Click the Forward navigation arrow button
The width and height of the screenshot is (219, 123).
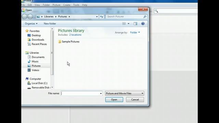pyautogui.click(x=30, y=17)
